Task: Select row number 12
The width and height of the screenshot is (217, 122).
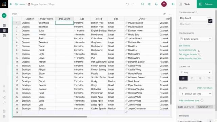Action: (x=17, y=66)
